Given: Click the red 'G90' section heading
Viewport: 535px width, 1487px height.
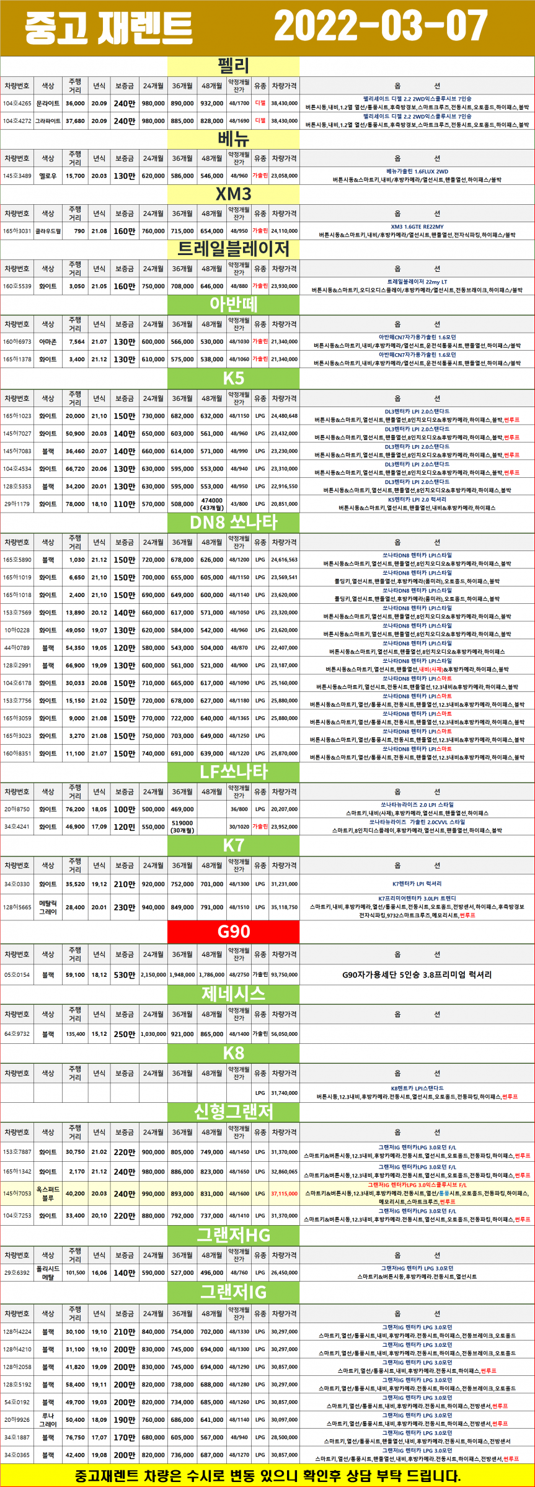Looking at the screenshot, I should click(234, 932).
